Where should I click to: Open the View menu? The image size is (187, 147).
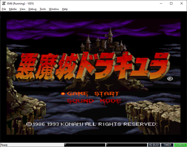pos(22,9)
